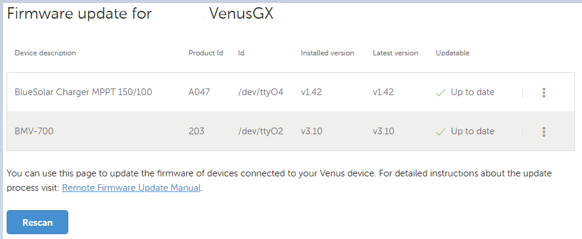Viewport: 582px width, 239px height.
Task: Click the A047 product id cell
Action: pos(199,92)
